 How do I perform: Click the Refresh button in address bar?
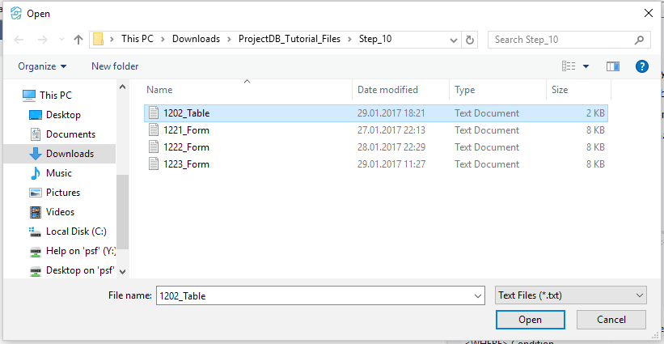470,39
